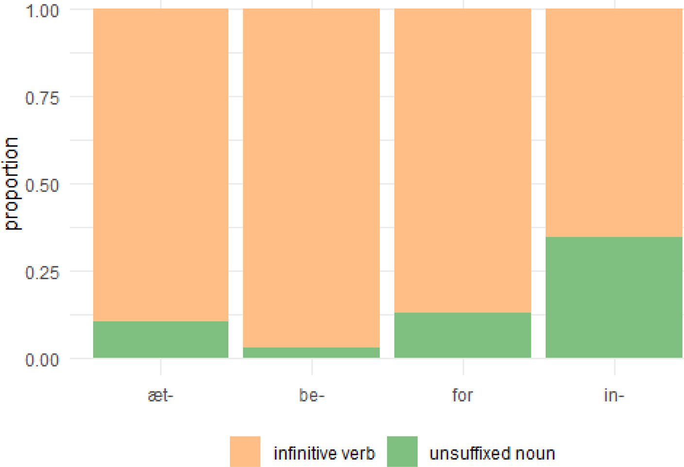Screen dimensions: 684x467
Task: Click the 'in-' x-axis label
Action: pos(614,395)
